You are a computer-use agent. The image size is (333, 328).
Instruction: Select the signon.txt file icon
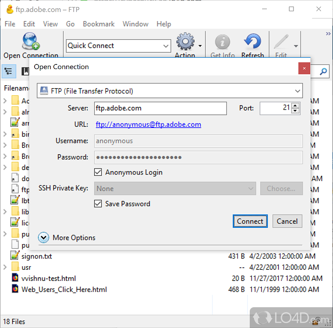[15, 255]
